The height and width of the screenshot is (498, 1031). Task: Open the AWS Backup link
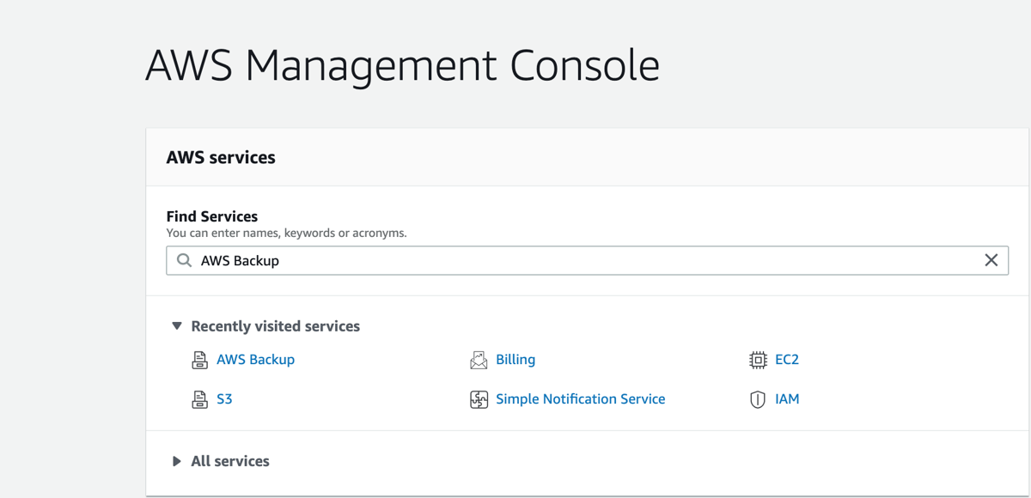[x=255, y=360]
